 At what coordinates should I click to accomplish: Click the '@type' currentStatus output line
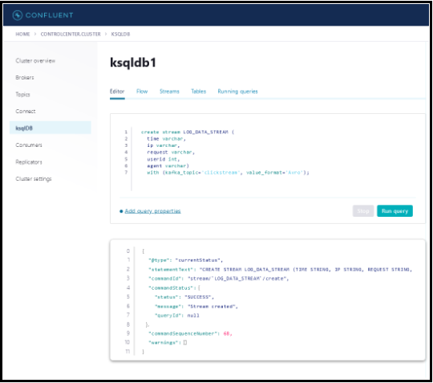185,260
